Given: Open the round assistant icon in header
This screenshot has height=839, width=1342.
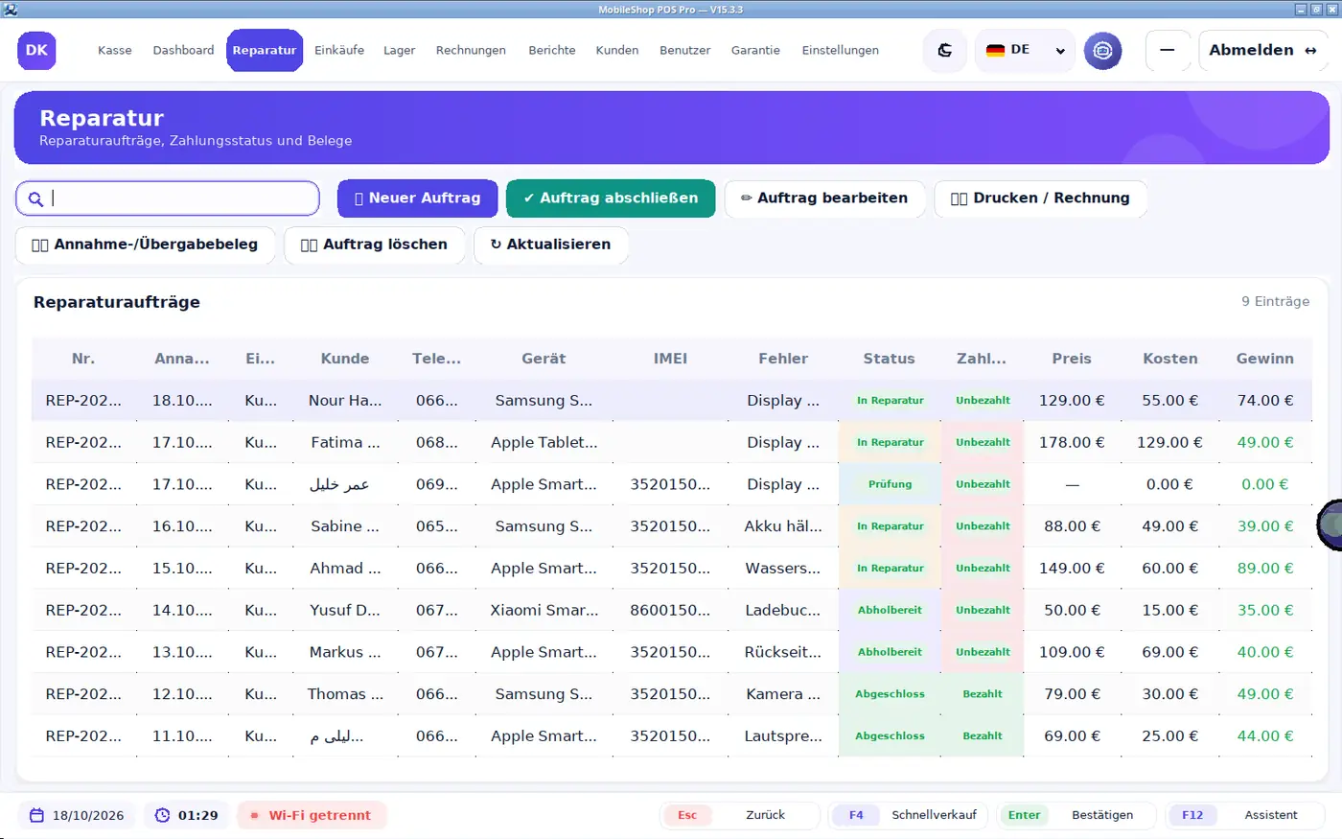Looking at the screenshot, I should (x=1102, y=50).
